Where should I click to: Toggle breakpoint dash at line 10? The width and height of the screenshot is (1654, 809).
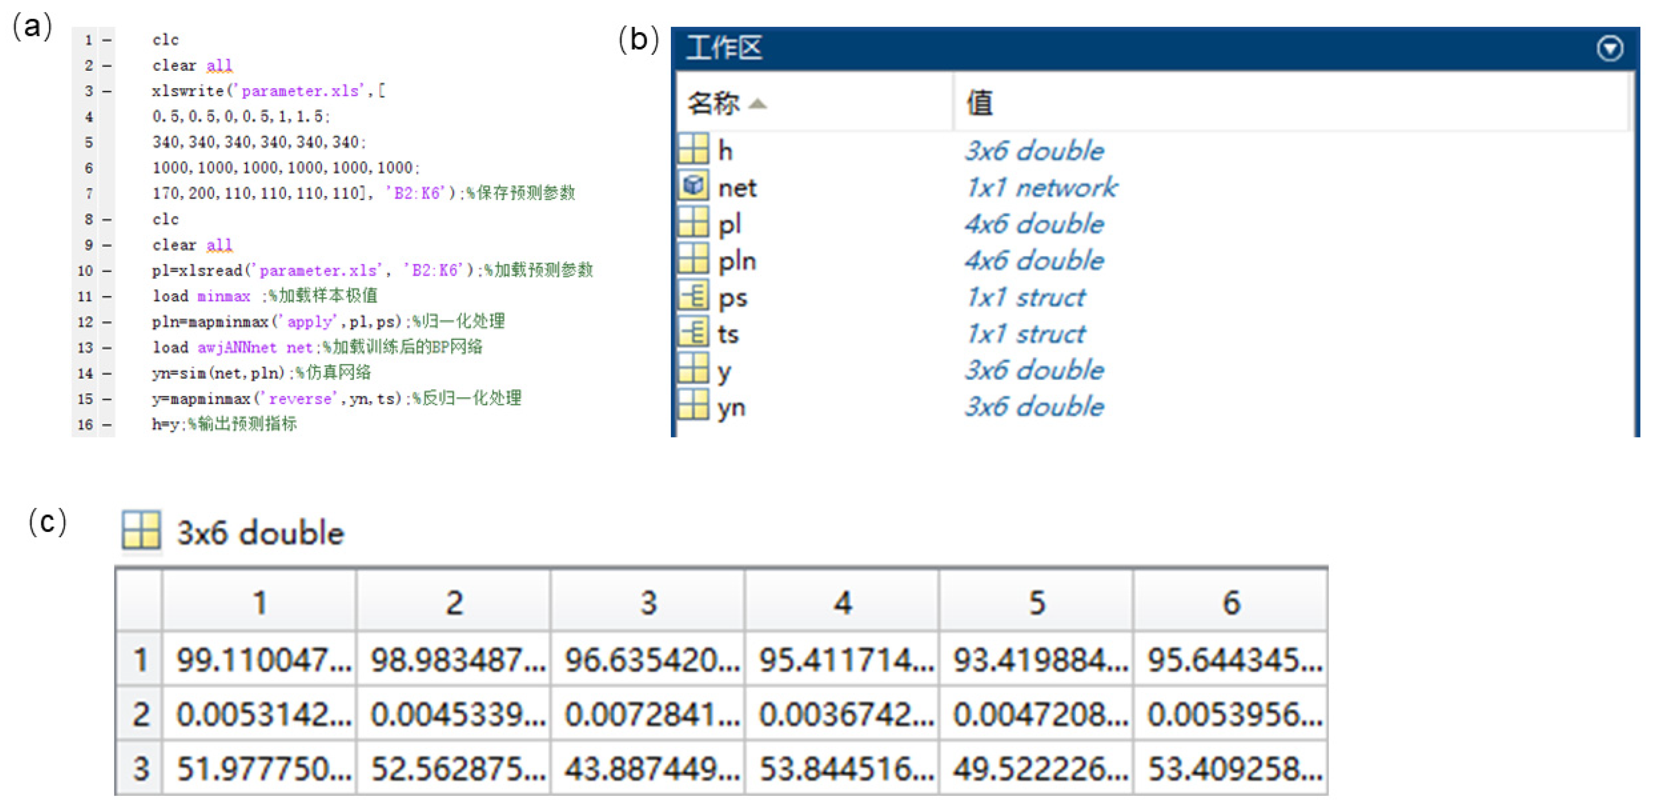[x=107, y=271]
